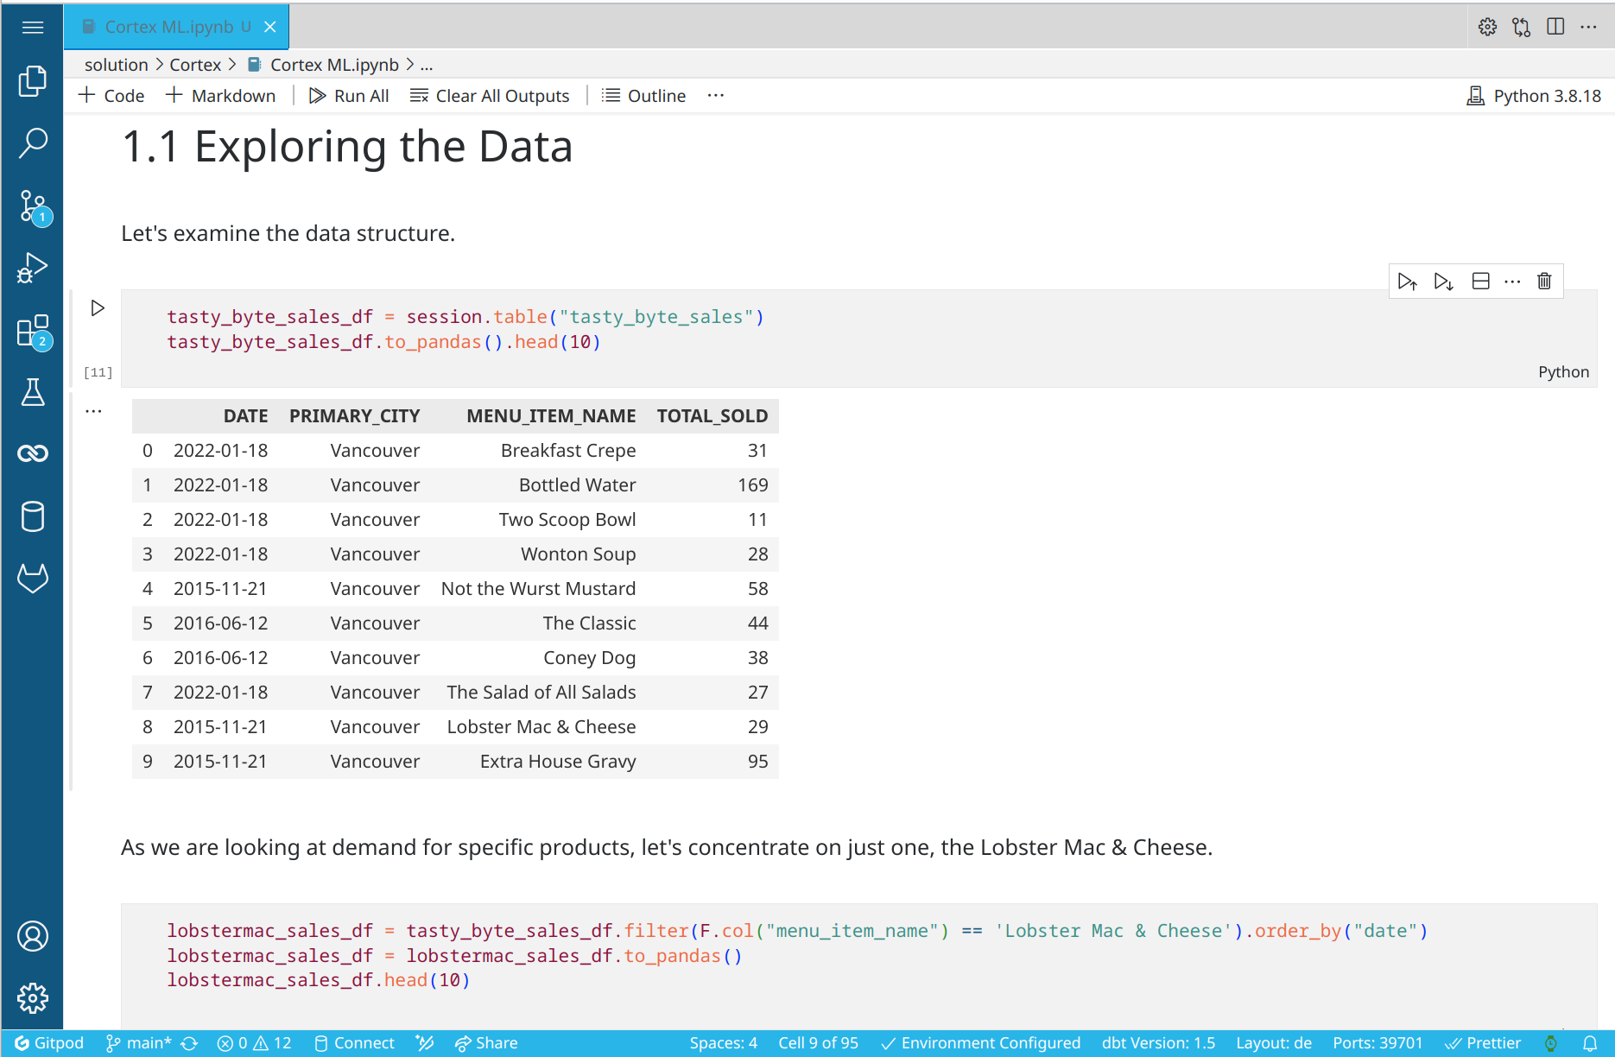Open the GitLens sidebar panel

click(32, 578)
